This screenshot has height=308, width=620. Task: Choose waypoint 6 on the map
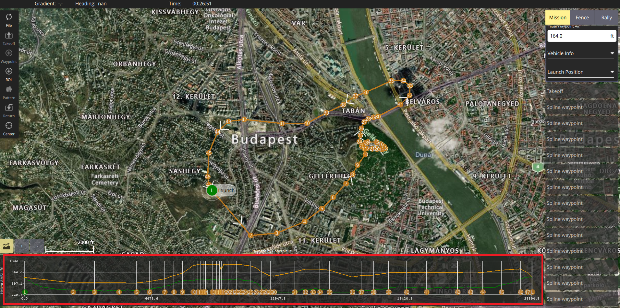point(333,197)
